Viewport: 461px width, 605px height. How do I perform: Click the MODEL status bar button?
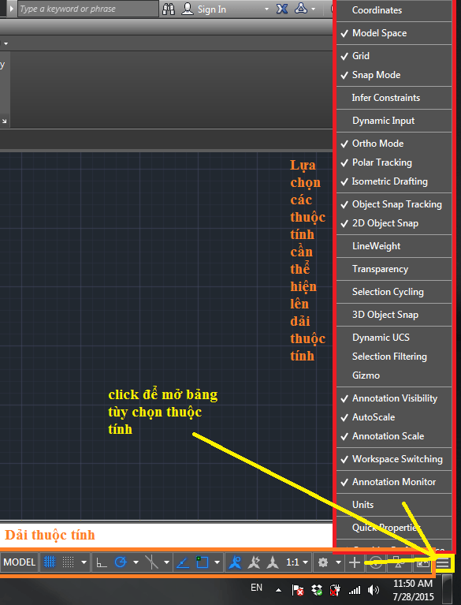click(x=19, y=562)
